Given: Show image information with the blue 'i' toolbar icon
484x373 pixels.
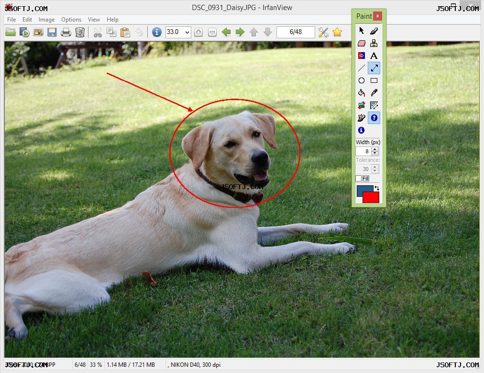Looking at the screenshot, I should pyautogui.click(x=157, y=32).
